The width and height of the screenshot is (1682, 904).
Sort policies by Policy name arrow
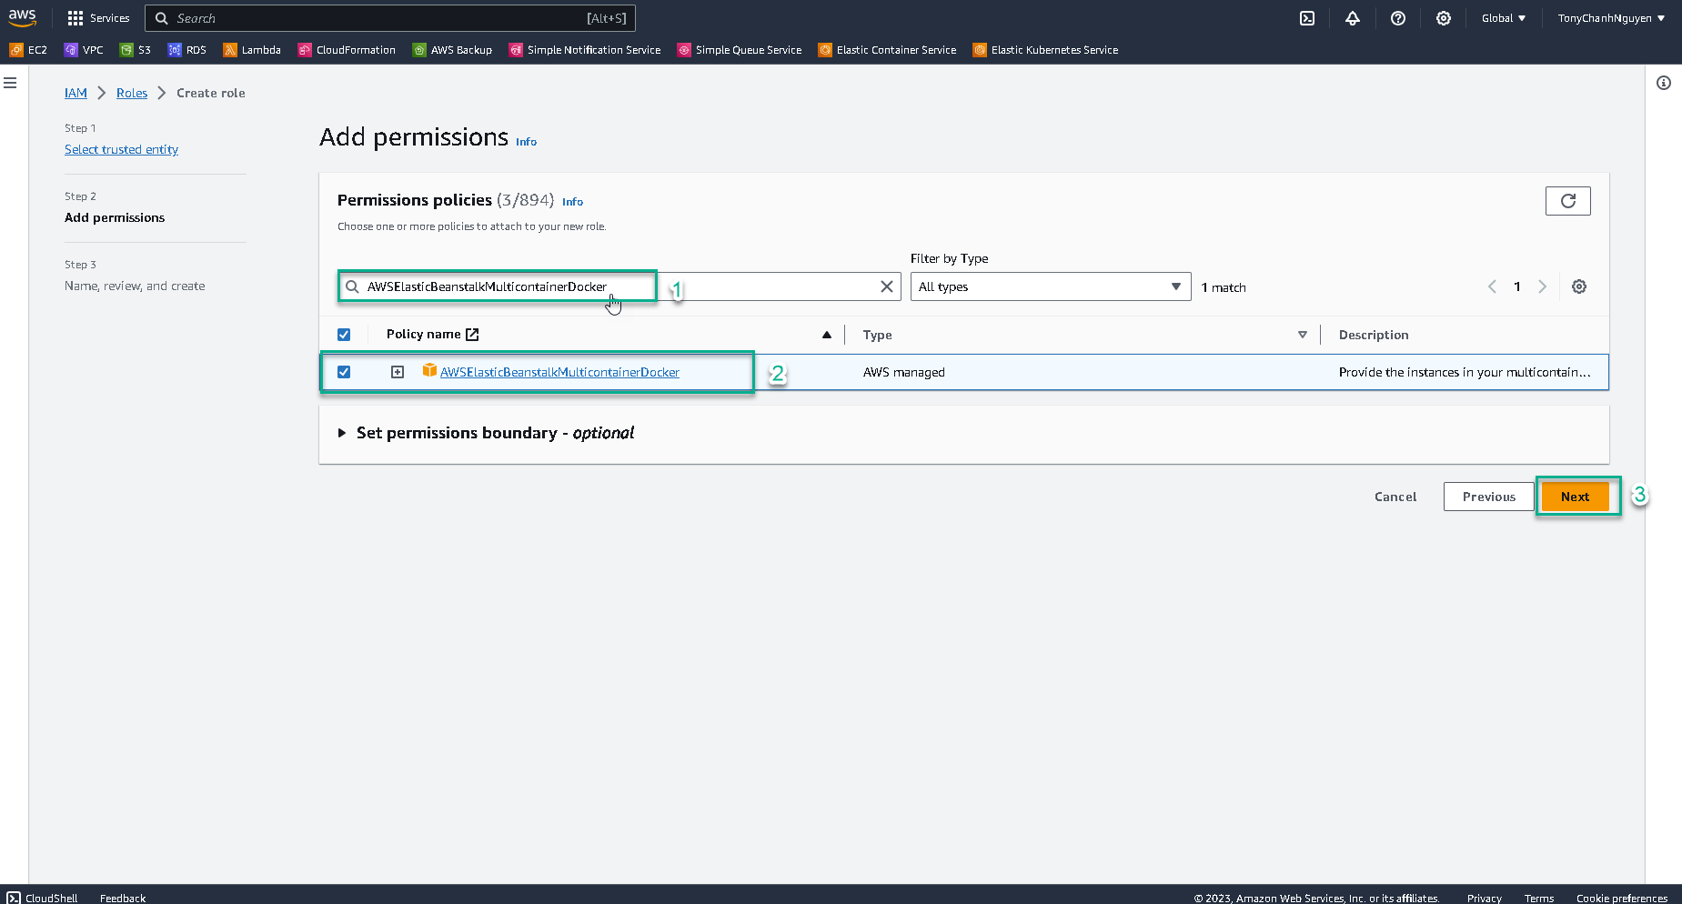(827, 335)
